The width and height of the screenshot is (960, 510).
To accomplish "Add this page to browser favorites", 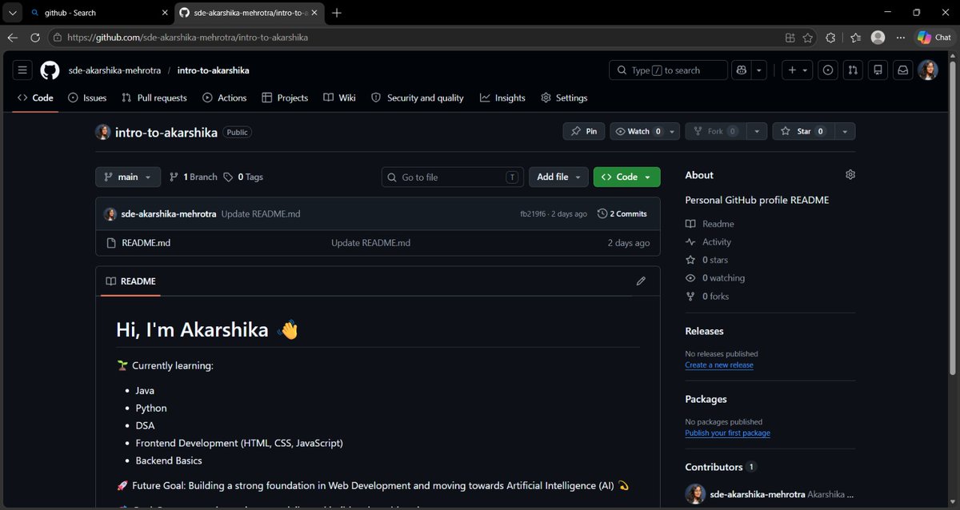I will (808, 38).
